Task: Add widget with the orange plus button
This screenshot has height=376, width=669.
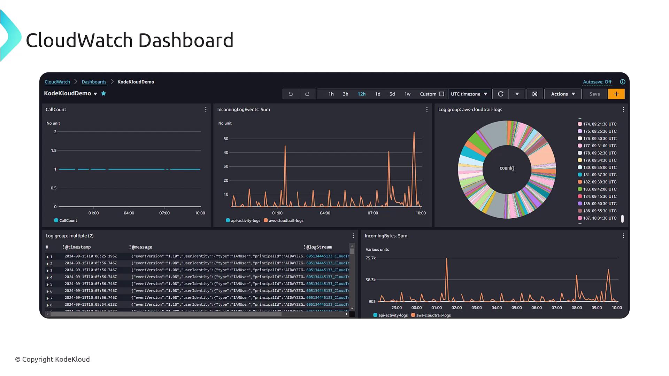Action: [x=616, y=94]
